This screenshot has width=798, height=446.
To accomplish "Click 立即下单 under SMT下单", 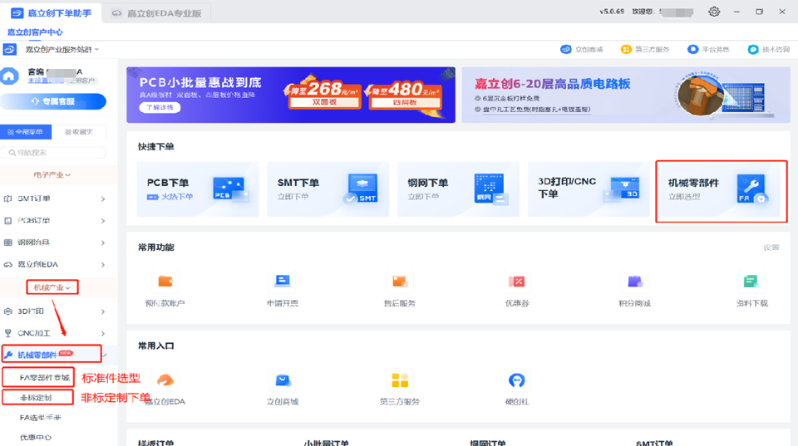I will coord(293,197).
